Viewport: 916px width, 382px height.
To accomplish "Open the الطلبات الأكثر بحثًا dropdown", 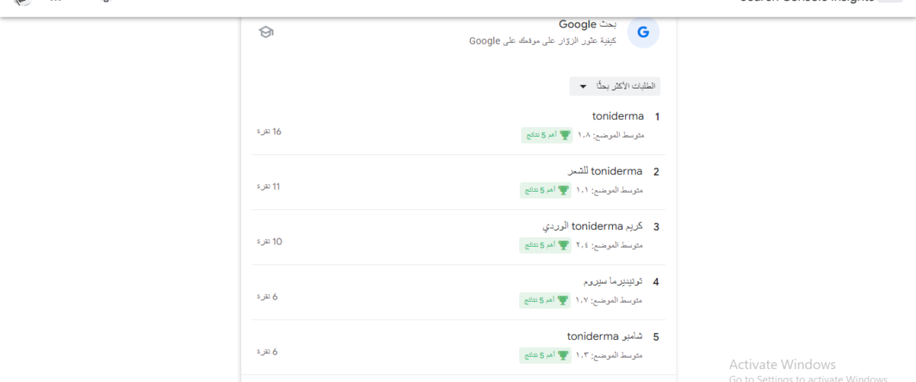I will point(614,86).
